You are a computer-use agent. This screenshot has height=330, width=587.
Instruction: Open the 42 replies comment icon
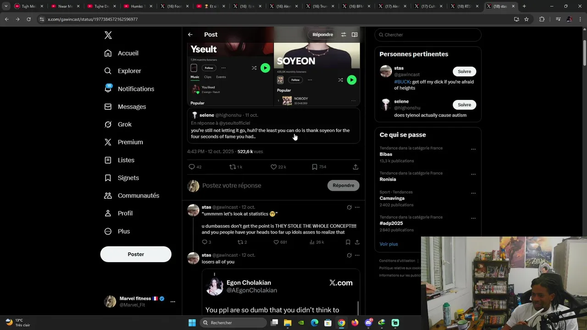point(192,167)
